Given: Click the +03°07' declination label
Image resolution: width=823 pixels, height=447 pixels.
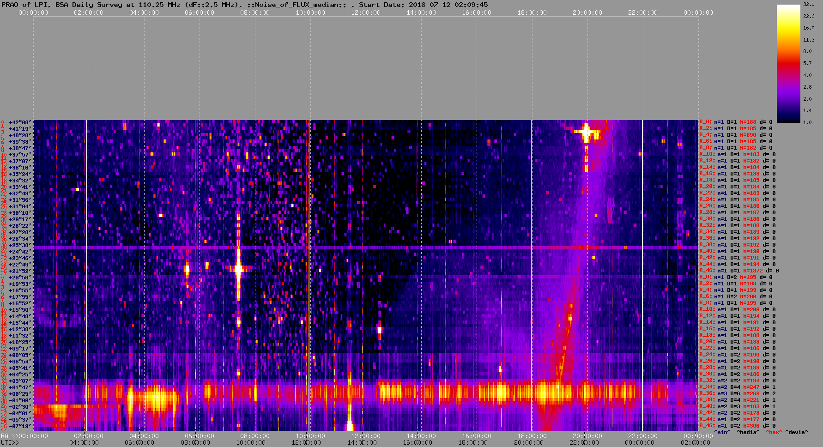Looking at the screenshot, I should pos(20,381).
